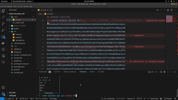178x100 pixels.
Task: Open package-lock.json file
Action: click(21, 64)
